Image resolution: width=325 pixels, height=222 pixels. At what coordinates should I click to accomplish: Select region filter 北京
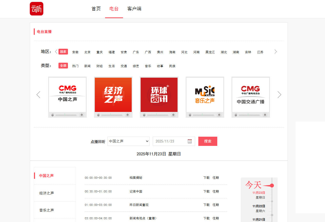coord(87,52)
